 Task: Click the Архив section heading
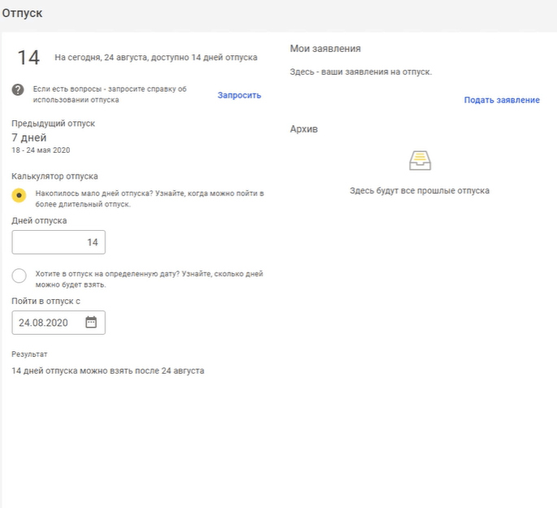click(x=303, y=129)
